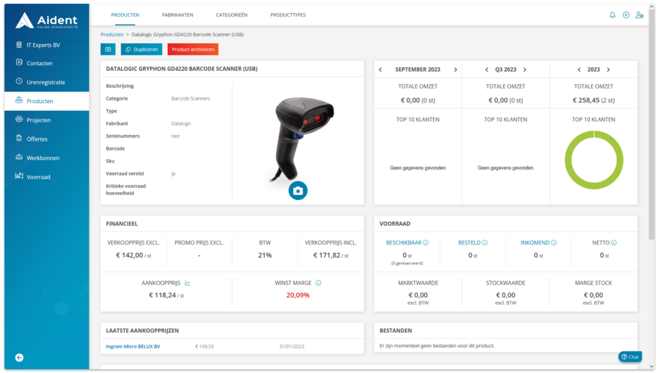This screenshot has height=373, width=661.
Task: Click the Datalogic manufacturer value
Action: click(181, 123)
